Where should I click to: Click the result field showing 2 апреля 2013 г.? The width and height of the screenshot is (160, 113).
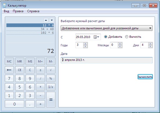pos(106,60)
